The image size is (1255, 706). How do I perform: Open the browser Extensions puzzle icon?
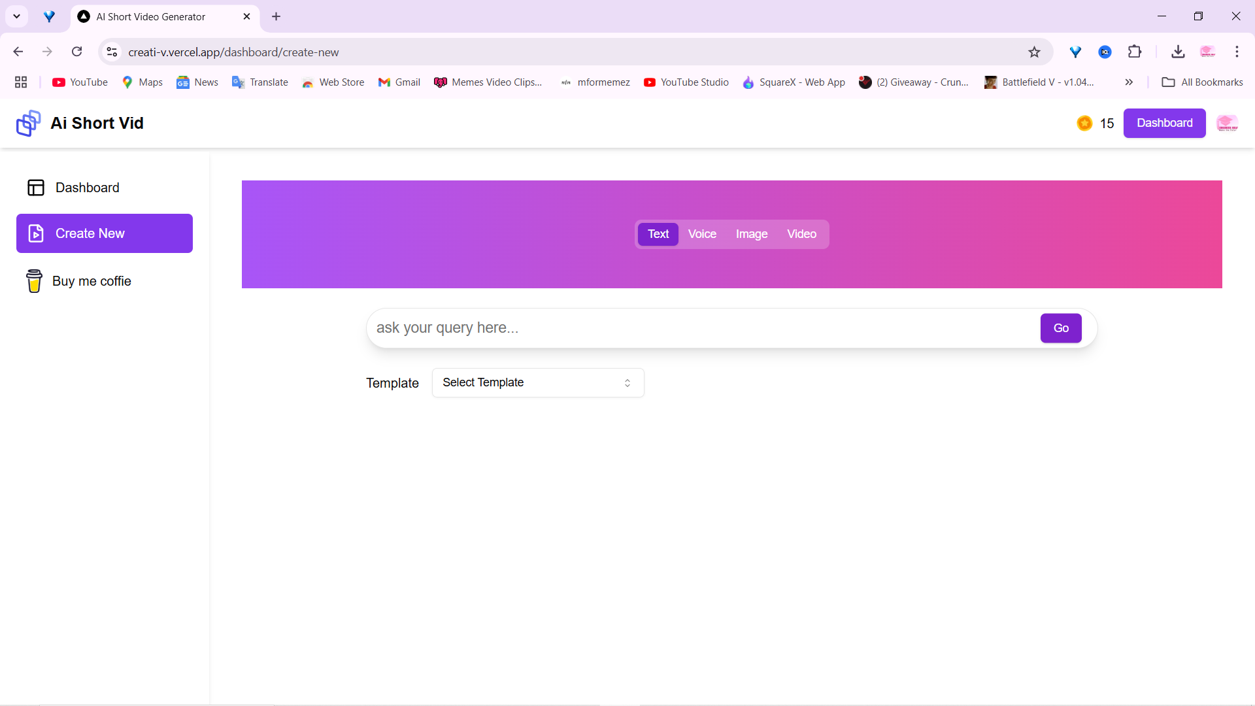(x=1135, y=52)
